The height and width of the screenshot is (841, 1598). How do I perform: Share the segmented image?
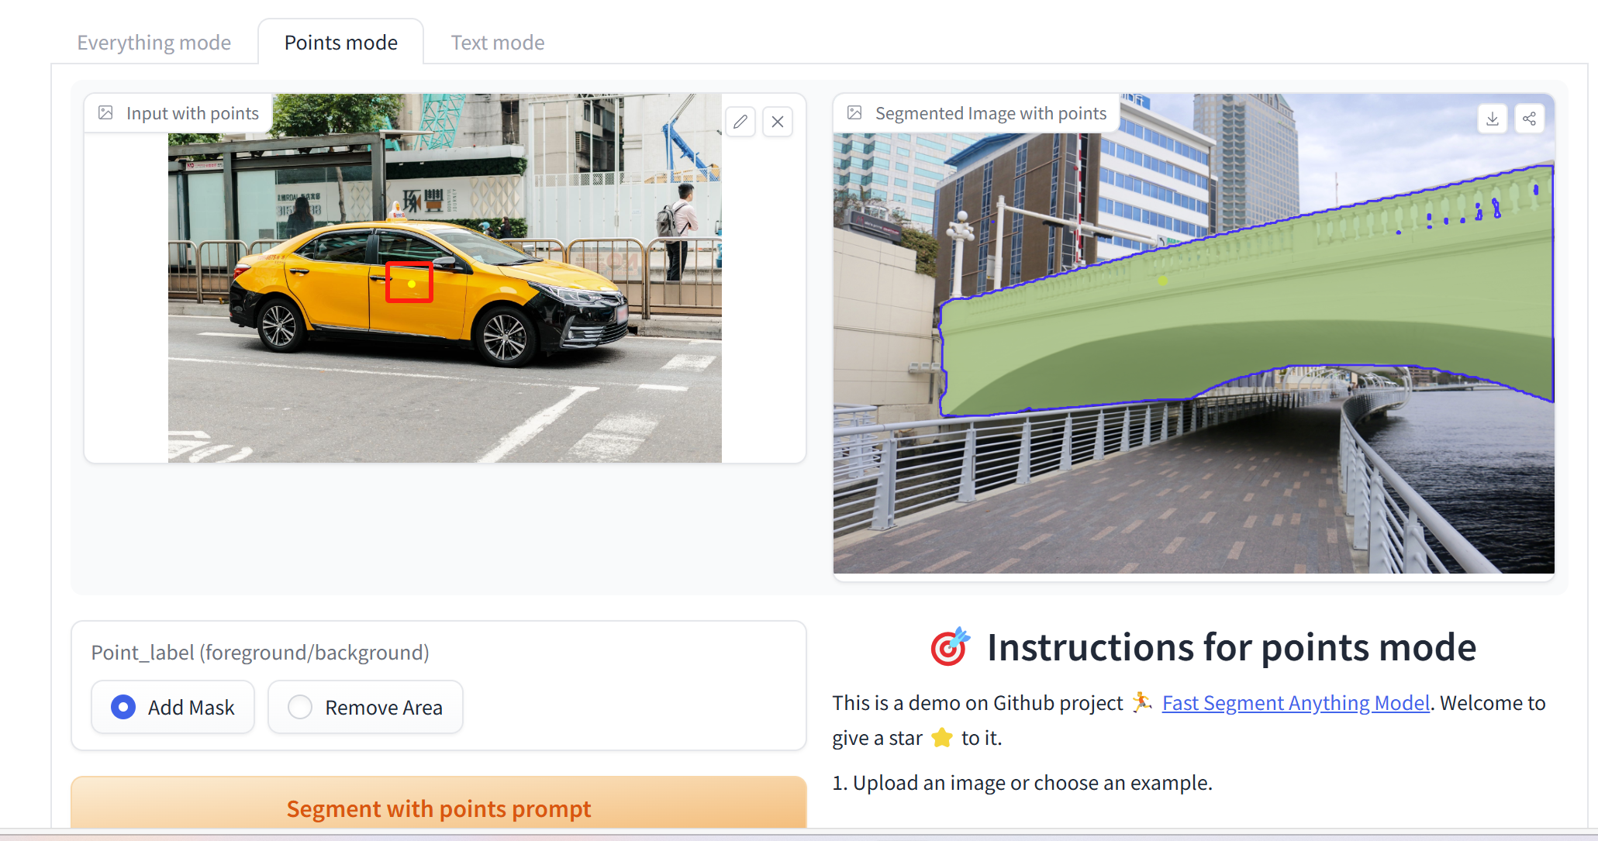[x=1529, y=119]
